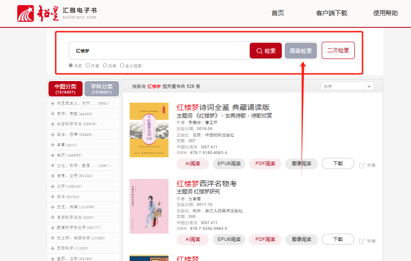Expand the 文学 category tree node
The image size is (411, 261).
(53, 186)
